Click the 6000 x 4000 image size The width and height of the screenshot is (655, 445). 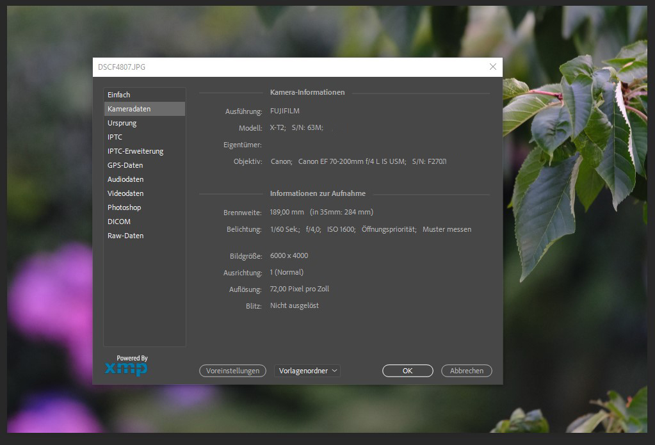click(289, 255)
